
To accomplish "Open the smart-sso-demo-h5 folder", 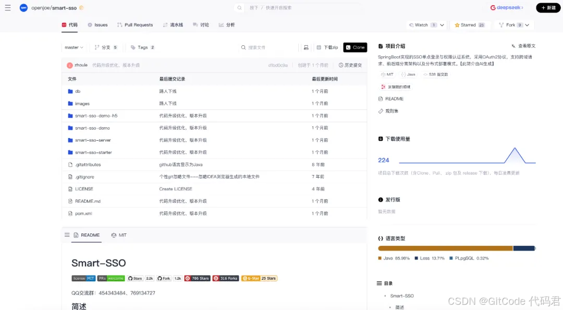I will click(x=96, y=116).
